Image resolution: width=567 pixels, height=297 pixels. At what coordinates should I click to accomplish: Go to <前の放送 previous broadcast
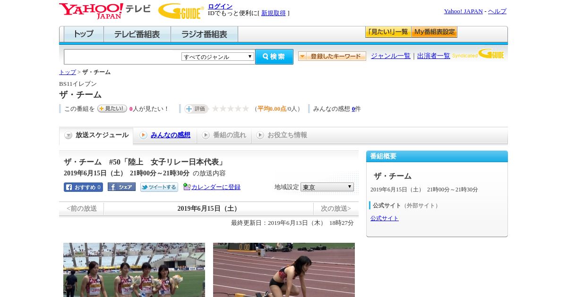(82, 208)
